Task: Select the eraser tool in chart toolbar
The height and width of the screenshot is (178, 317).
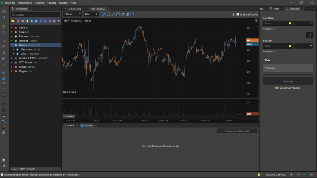Action: (x=123, y=14)
